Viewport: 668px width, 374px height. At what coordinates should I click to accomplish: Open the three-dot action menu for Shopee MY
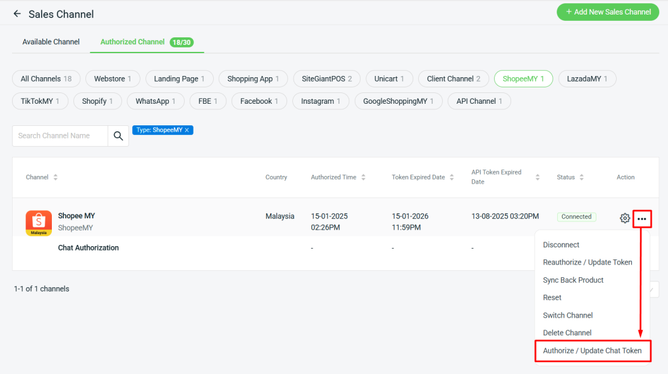point(642,219)
